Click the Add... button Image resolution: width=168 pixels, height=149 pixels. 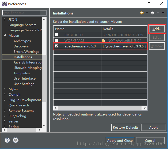click(x=157, y=29)
